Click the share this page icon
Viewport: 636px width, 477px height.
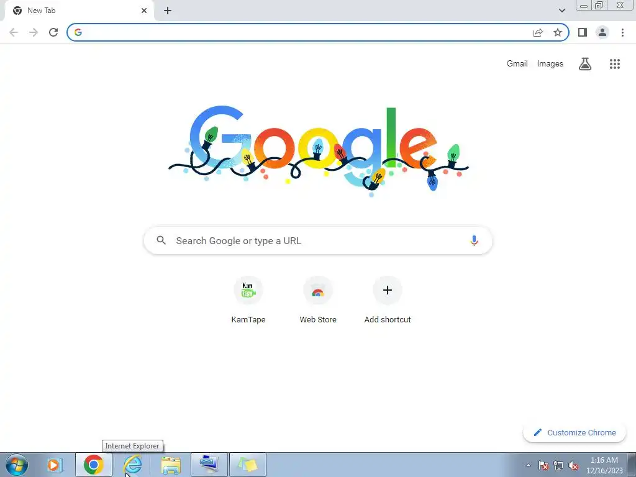tap(538, 32)
